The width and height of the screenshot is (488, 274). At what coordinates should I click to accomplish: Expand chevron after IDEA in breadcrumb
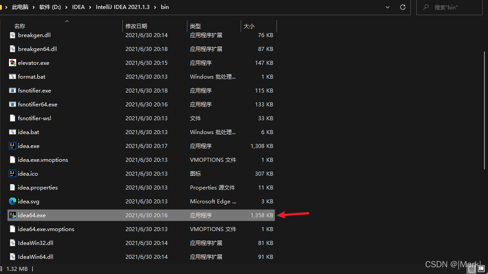[90, 7]
